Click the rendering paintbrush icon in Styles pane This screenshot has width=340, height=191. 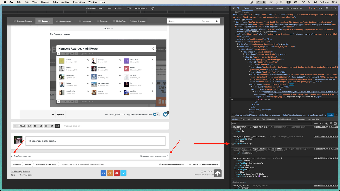click(x=331, y=123)
